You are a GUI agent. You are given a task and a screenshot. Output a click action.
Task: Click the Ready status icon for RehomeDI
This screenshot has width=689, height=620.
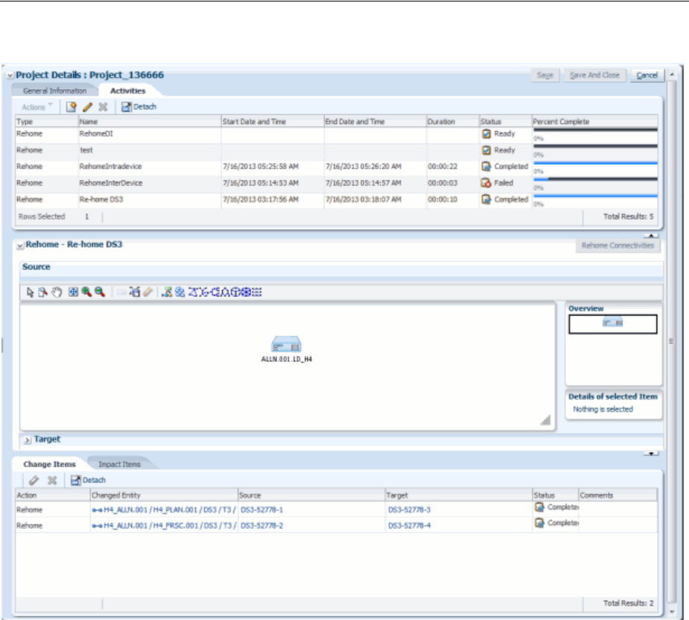[486, 134]
